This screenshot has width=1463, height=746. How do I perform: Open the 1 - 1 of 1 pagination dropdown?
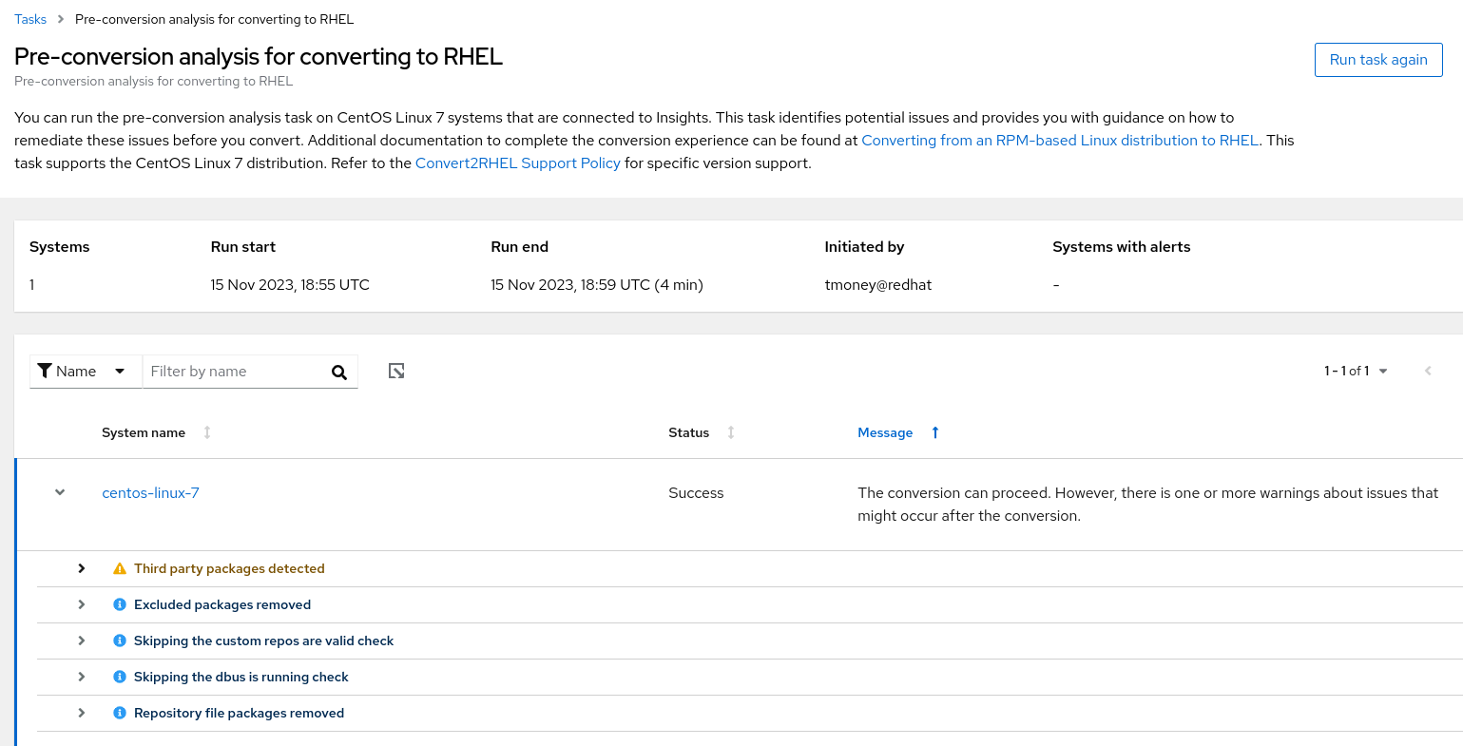1357,371
